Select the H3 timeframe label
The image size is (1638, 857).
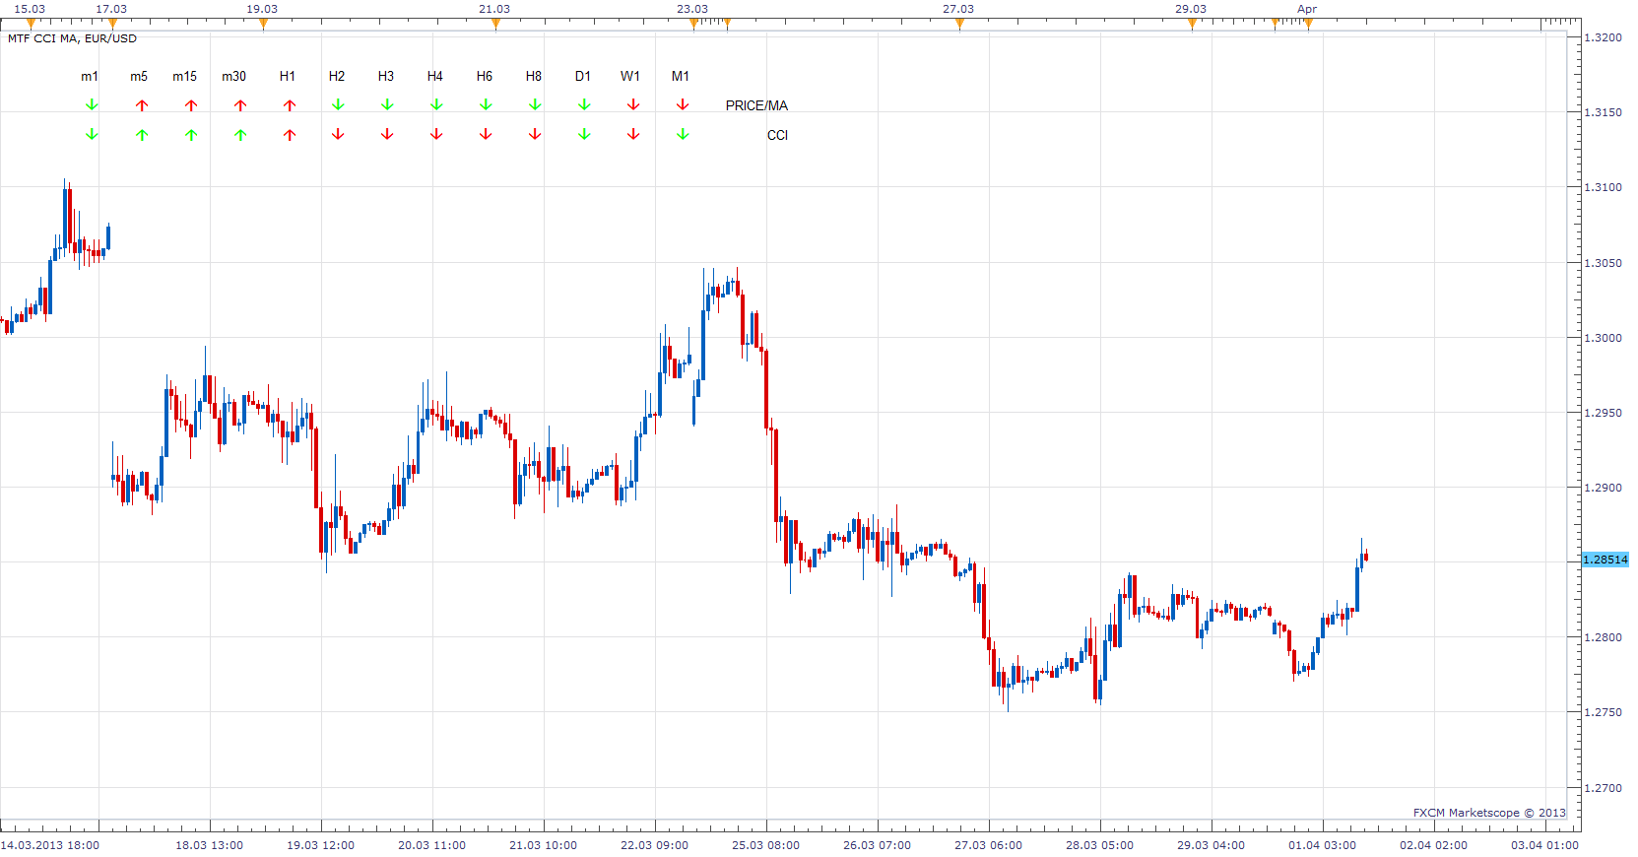coord(386,76)
